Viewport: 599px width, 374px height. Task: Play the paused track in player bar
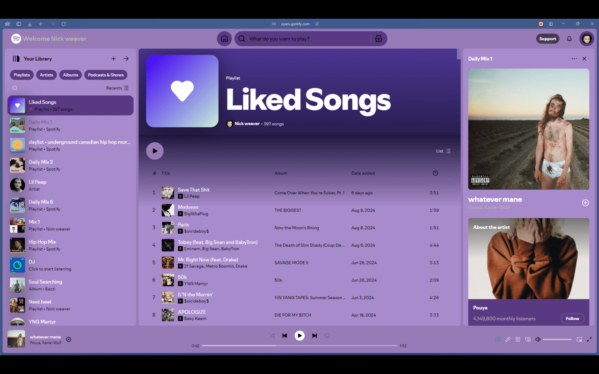299,336
